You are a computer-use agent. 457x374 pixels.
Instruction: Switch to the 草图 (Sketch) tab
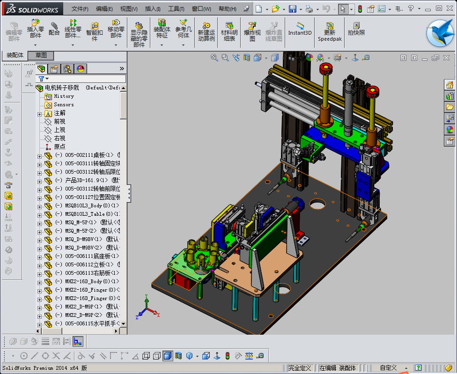click(41, 55)
